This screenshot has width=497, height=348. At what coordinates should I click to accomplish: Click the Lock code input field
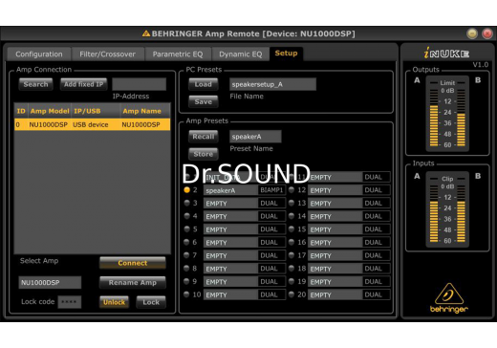pos(70,302)
